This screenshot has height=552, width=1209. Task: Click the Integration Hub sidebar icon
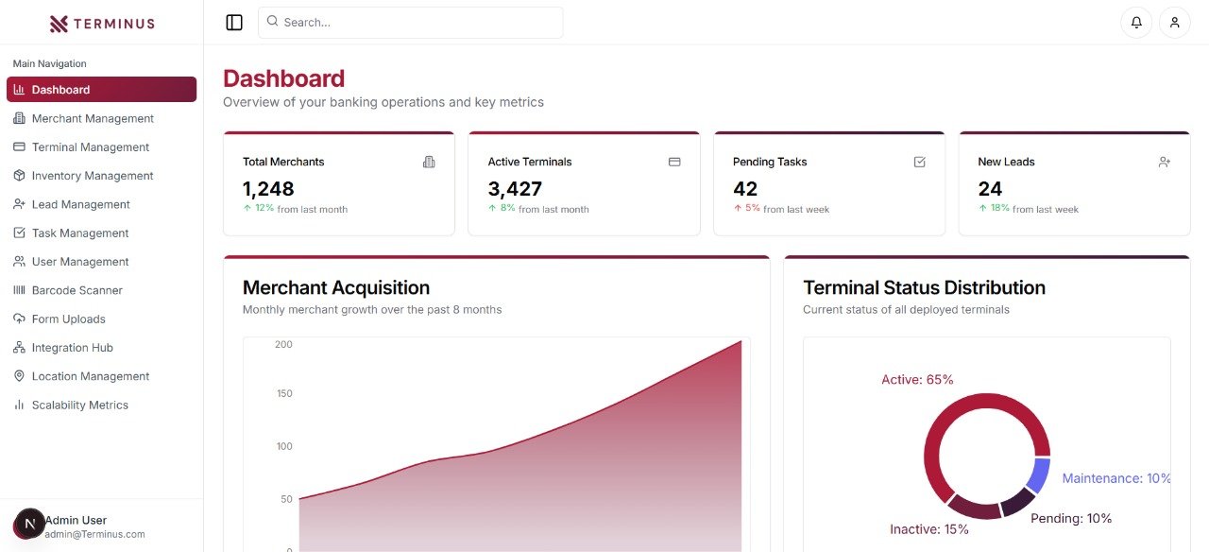click(x=19, y=348)
